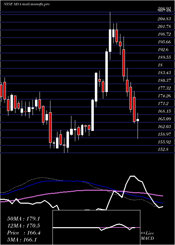
Task: Select the 180.37 price axis label
Action: 164,80
